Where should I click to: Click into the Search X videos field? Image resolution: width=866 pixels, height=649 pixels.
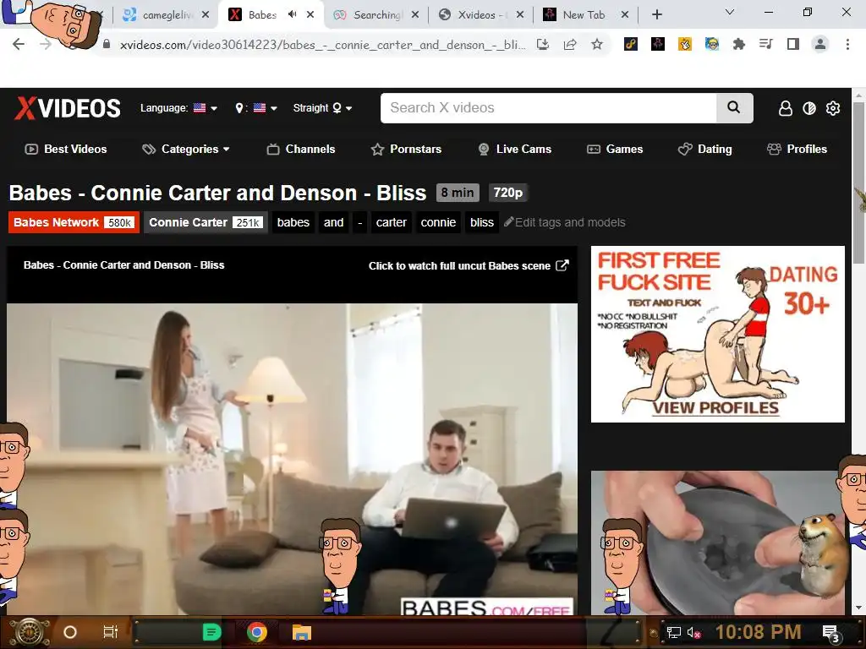(548, 107)
